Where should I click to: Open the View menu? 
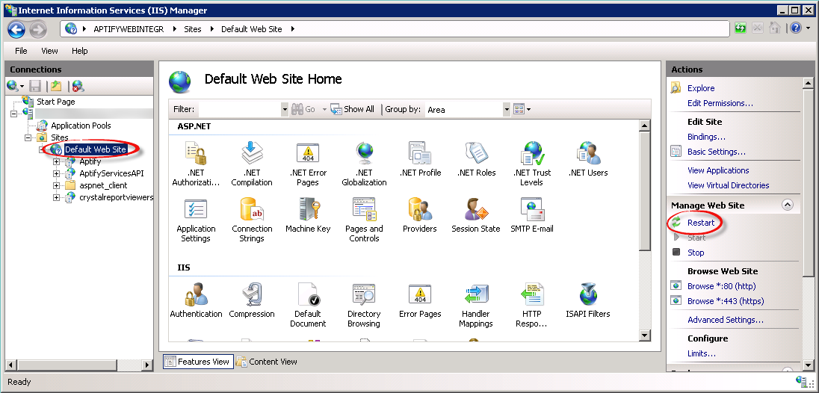[x=49, y=51]
